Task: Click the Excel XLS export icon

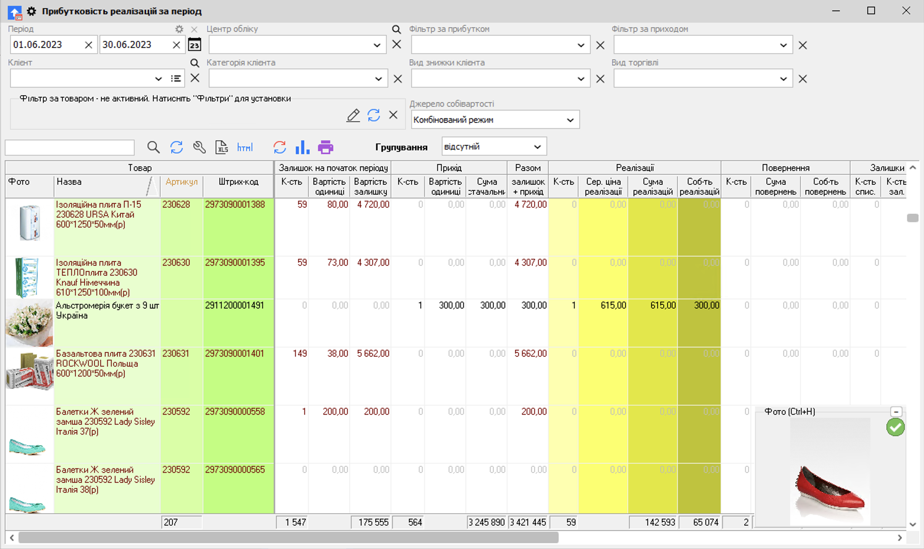Action: 222,147
